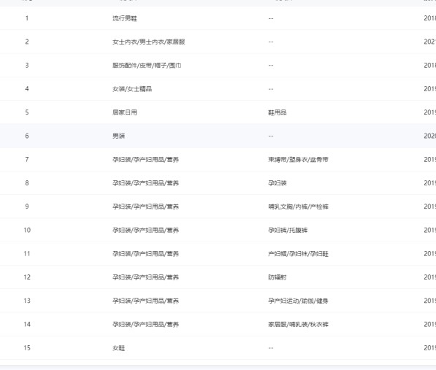Screen dimensions: 436x370
Task: Select 居家日用 in row 5
Action: [125, 112]
